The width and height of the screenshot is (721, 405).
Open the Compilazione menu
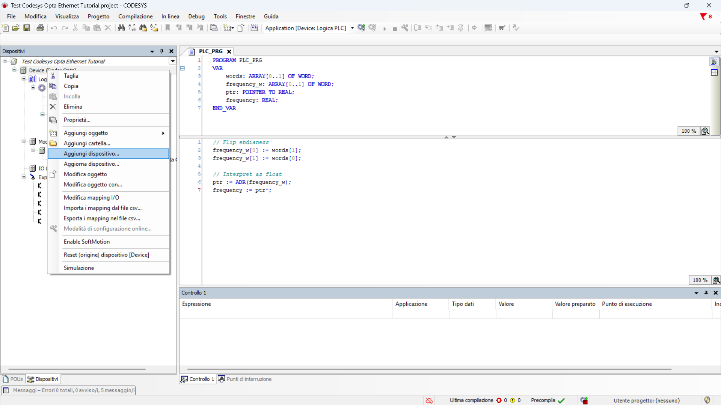pos(135,16)
